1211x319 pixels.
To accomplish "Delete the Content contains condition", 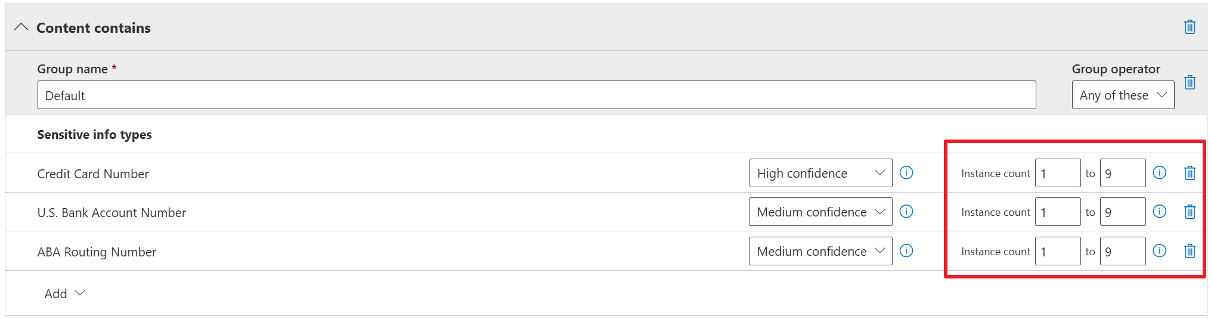I will (1190, 27).
